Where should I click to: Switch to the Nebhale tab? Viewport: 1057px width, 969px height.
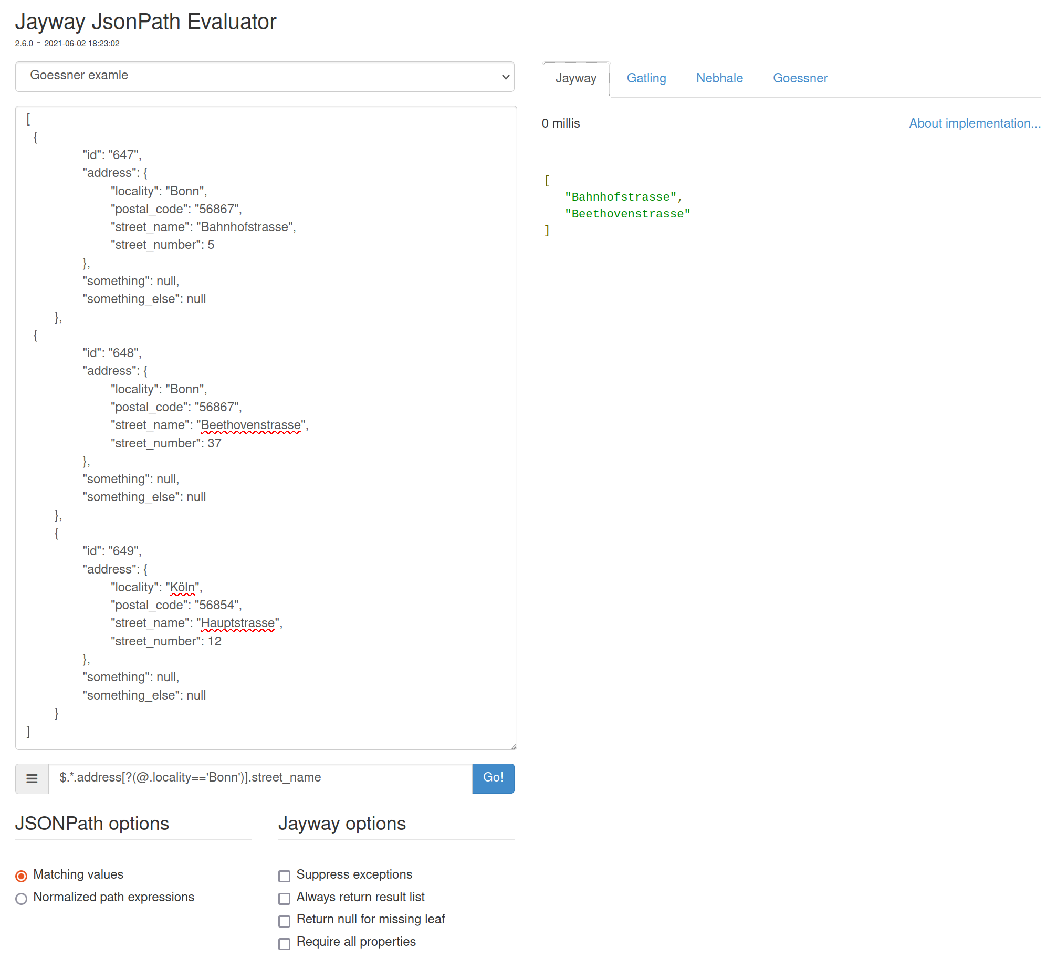[719, 78]
